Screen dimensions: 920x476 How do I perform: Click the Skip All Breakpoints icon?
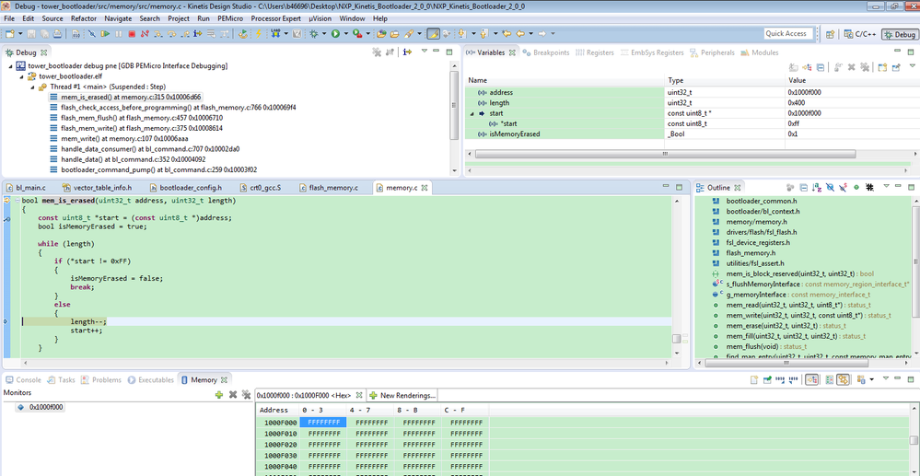(92, 33)
